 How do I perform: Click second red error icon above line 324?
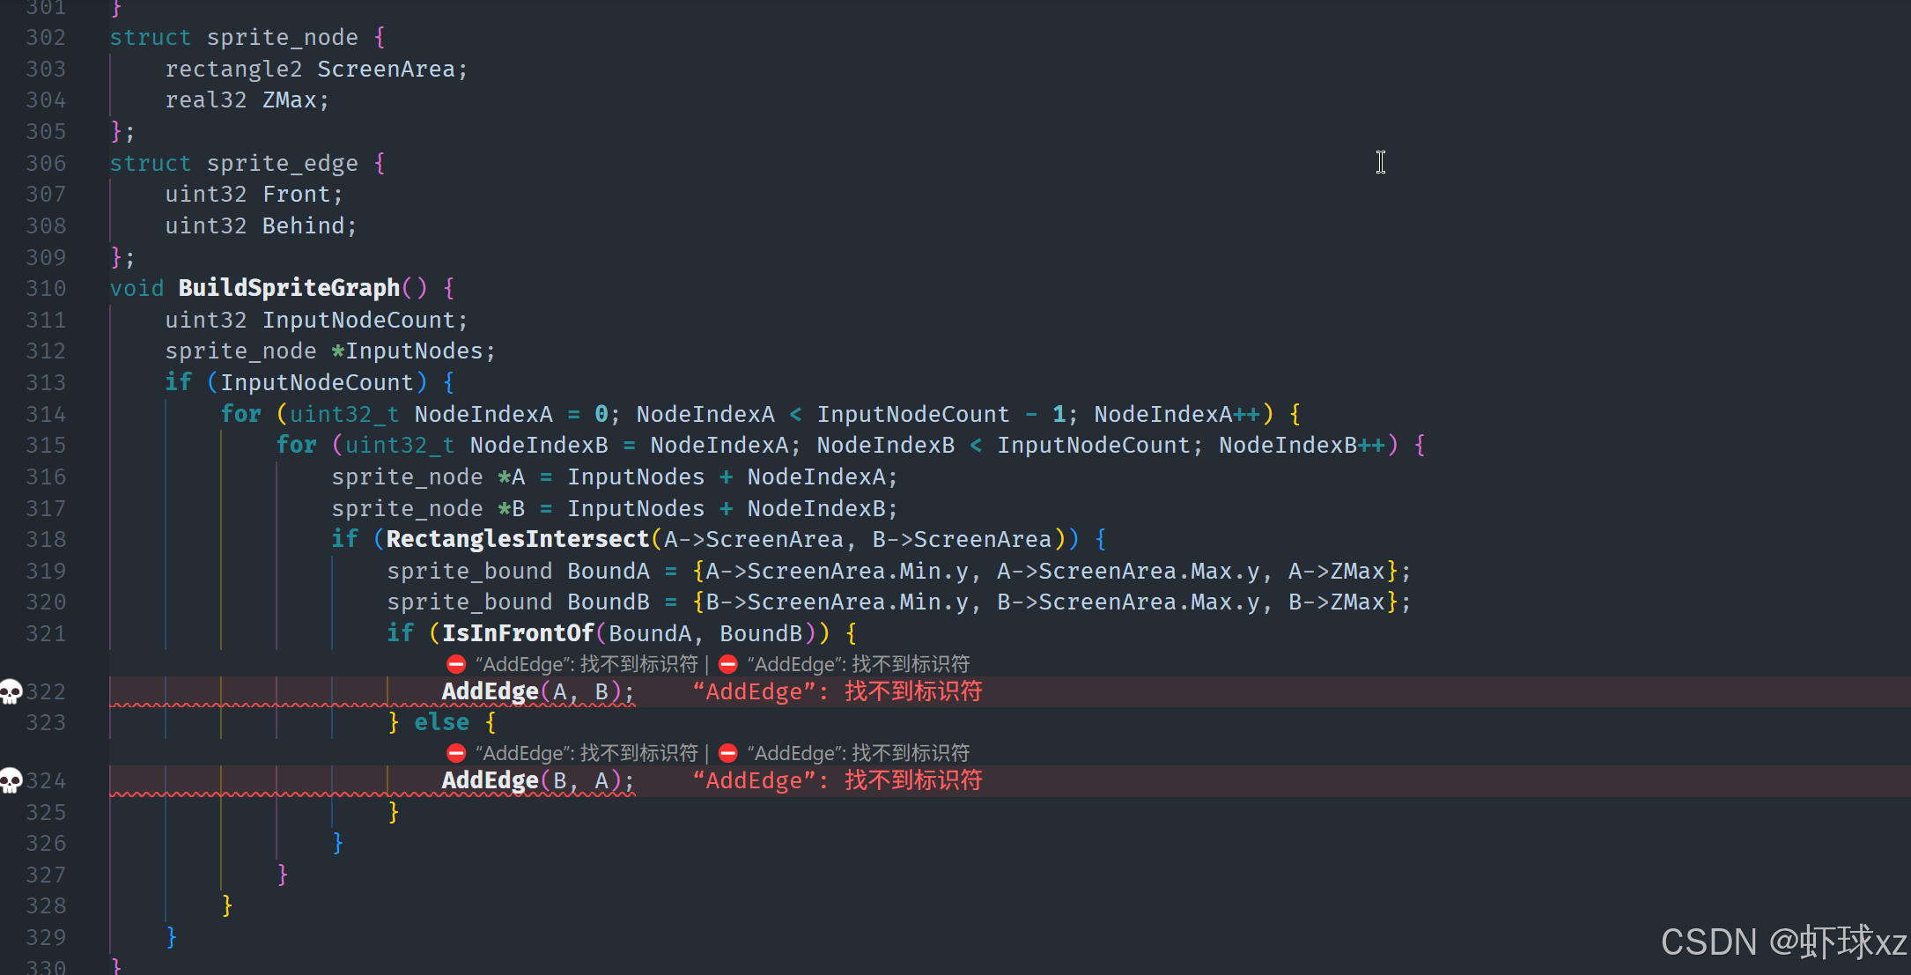point(727,753)
